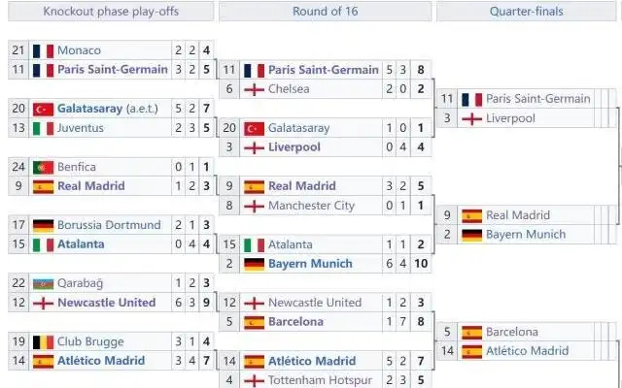Click the Monaco flag icon
Viewport: 622px width, 388px height.
click(x=43, y=50)
